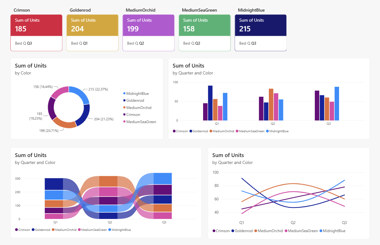Click Best Q Q1 on the Goldenrod card

pos(79,43)
